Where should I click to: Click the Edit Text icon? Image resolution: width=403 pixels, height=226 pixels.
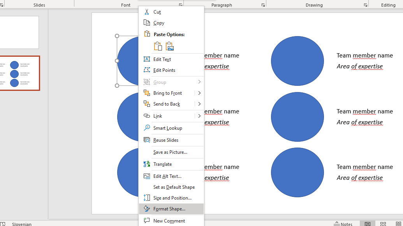click(x=147, y=59)
